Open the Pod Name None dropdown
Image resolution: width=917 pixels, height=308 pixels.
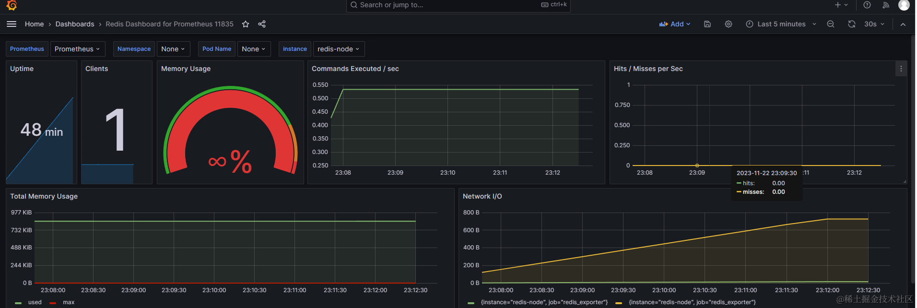tap(254, 49)
